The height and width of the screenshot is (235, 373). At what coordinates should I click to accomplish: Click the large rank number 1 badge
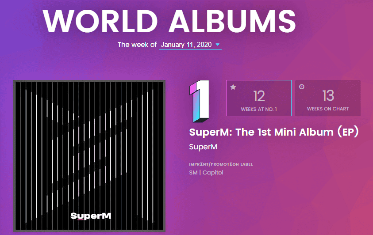[199, 101]
